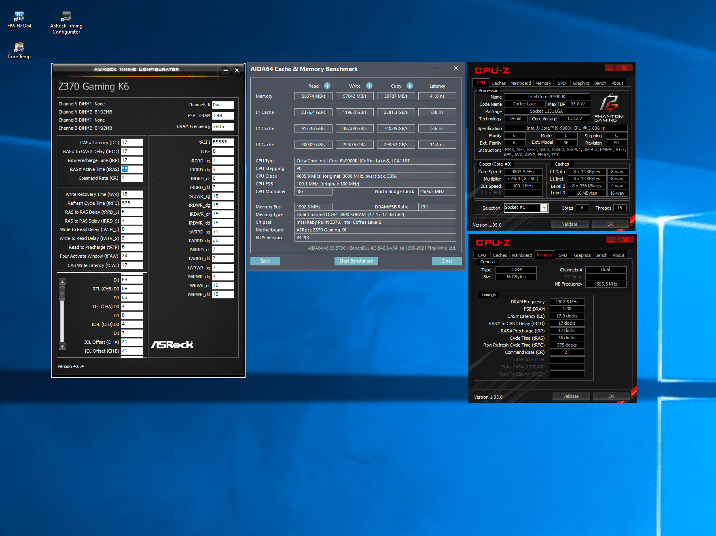The height and width of the screenshot is (536, 716).
Task: Click Memory Latency value 41.6 ns
Action: (x=437, y=96)
